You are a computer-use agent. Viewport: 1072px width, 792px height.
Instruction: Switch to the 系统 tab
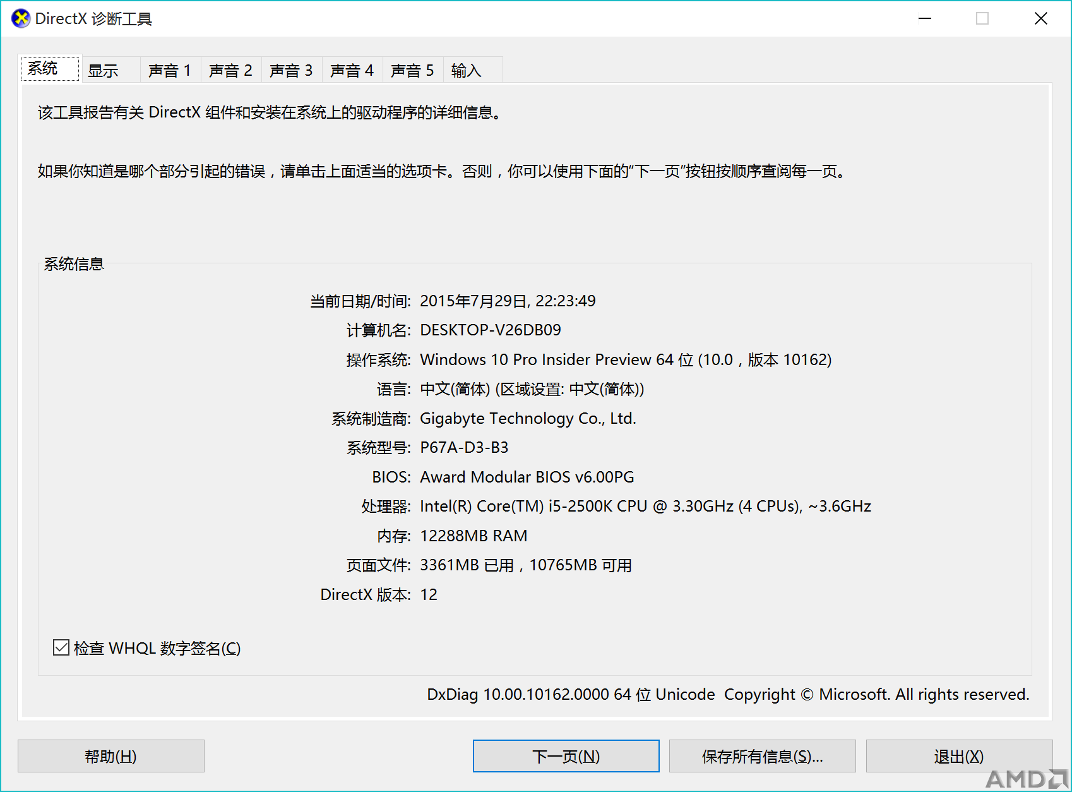click(x=49, y=68)
